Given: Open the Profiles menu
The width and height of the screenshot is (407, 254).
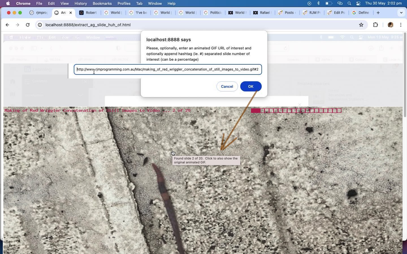Looking at the screenshot, I should coord(124,3).
